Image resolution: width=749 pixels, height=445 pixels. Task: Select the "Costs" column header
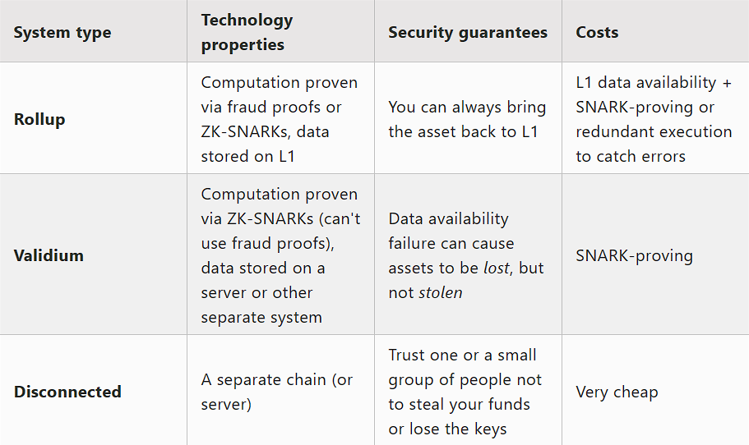[597, 33]
